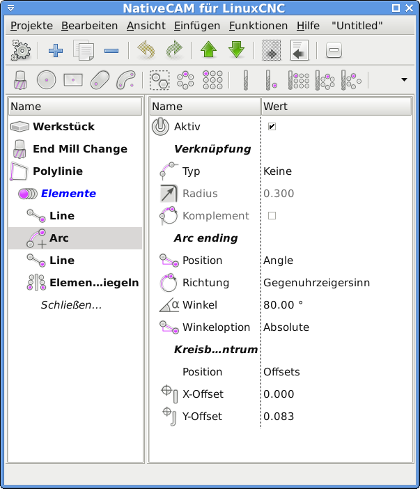Click the undo arrow icon
The height and width of the screenshot is (489, 420).
[x=146, y=50]
